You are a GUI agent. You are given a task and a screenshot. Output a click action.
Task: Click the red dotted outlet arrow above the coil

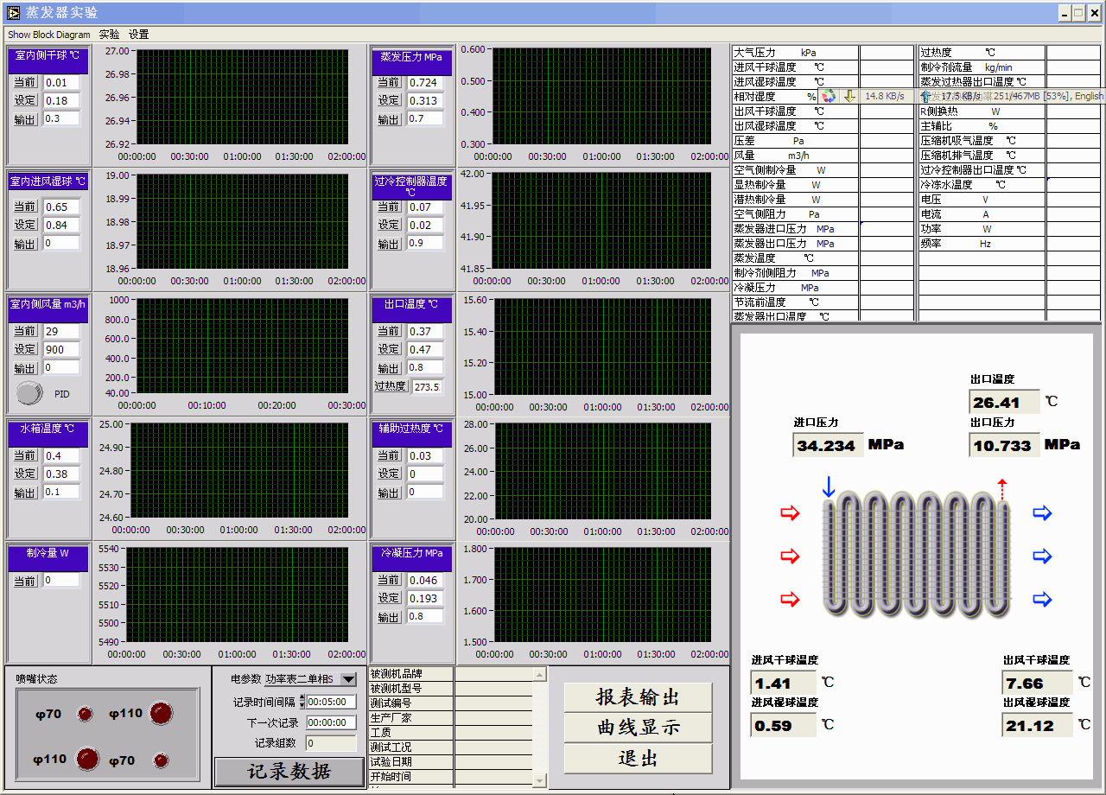1002,489
